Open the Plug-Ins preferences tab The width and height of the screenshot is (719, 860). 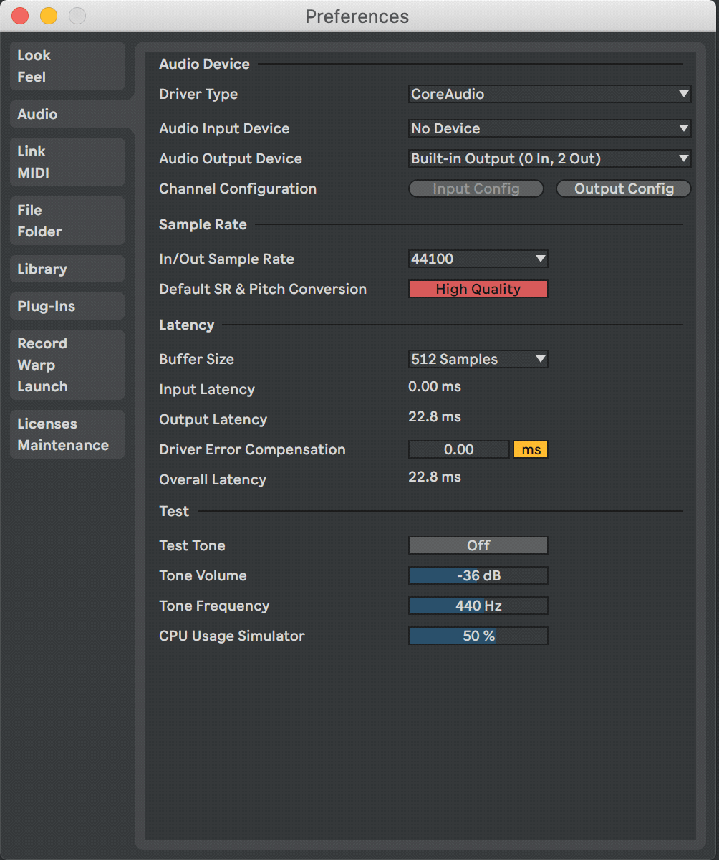coord(67,306)
